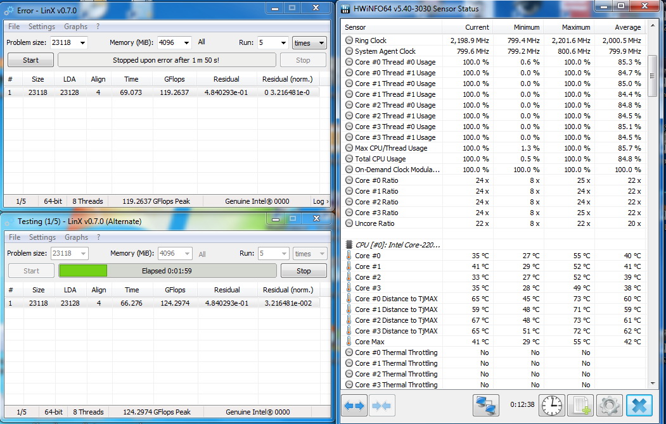Click CPU [#0] Intel Core chip icon

pyautogui.click(x=349, y=245)
